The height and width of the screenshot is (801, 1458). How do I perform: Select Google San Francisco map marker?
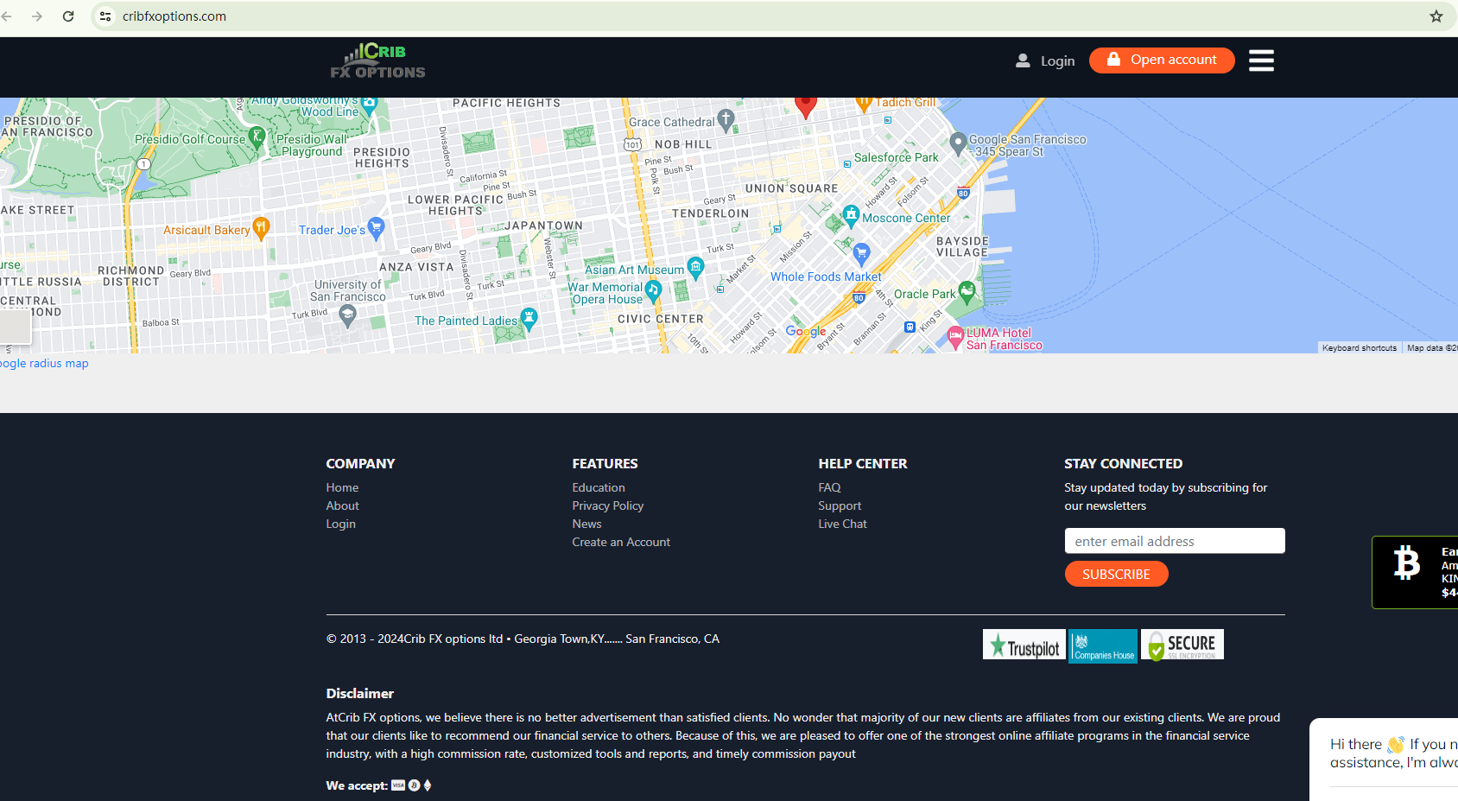[x=958, y=143]
